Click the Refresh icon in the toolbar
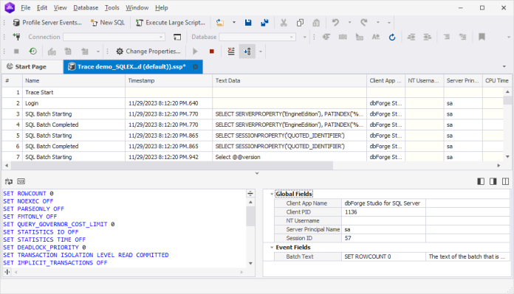The height and width of the screenshot is (294, 514). 392,37
